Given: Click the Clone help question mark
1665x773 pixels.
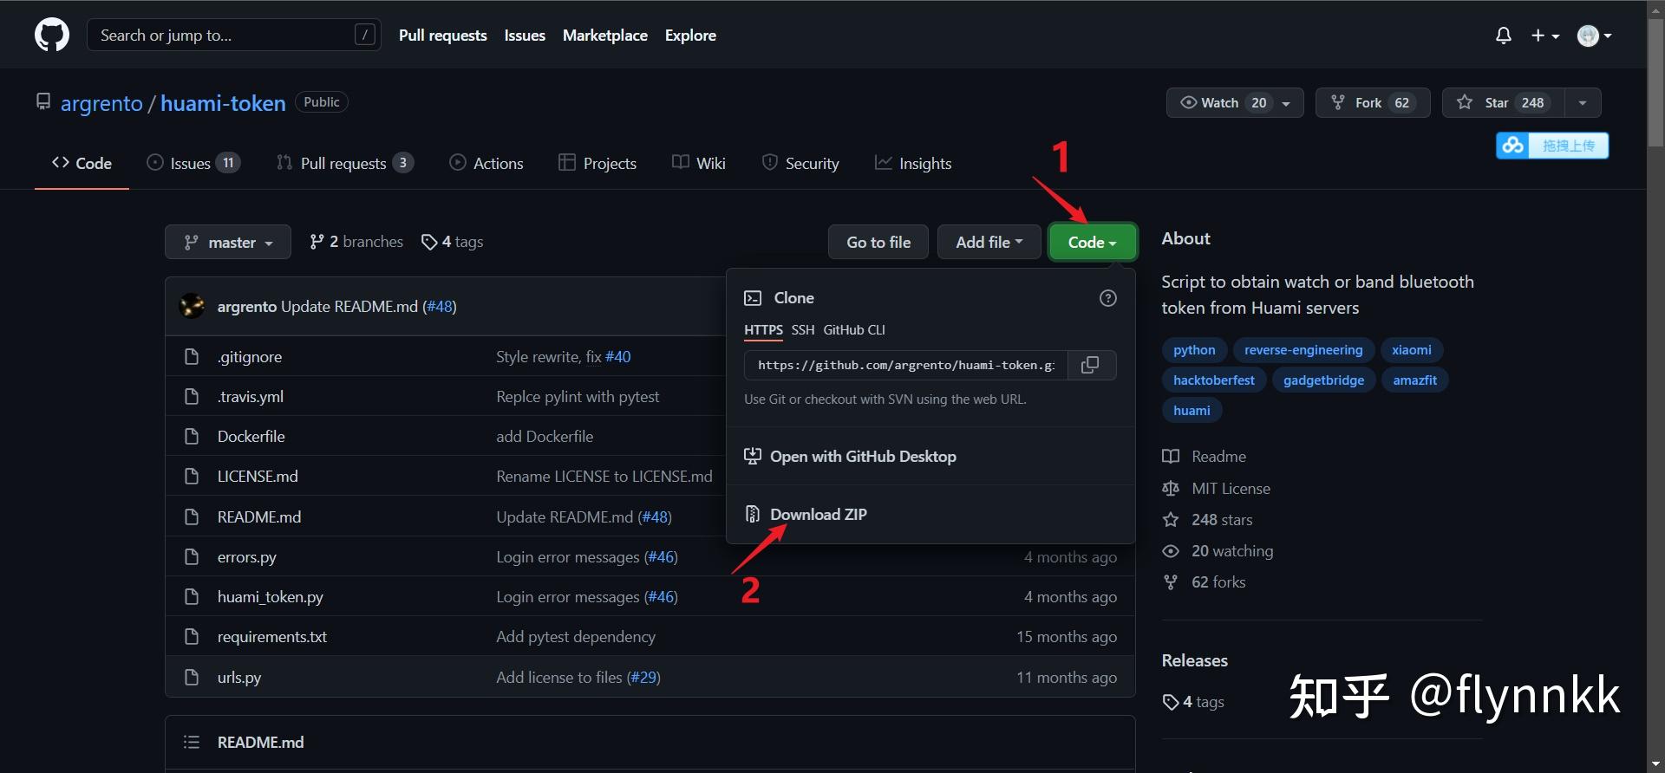Looking at the screenshot, I should [1107, 298].
